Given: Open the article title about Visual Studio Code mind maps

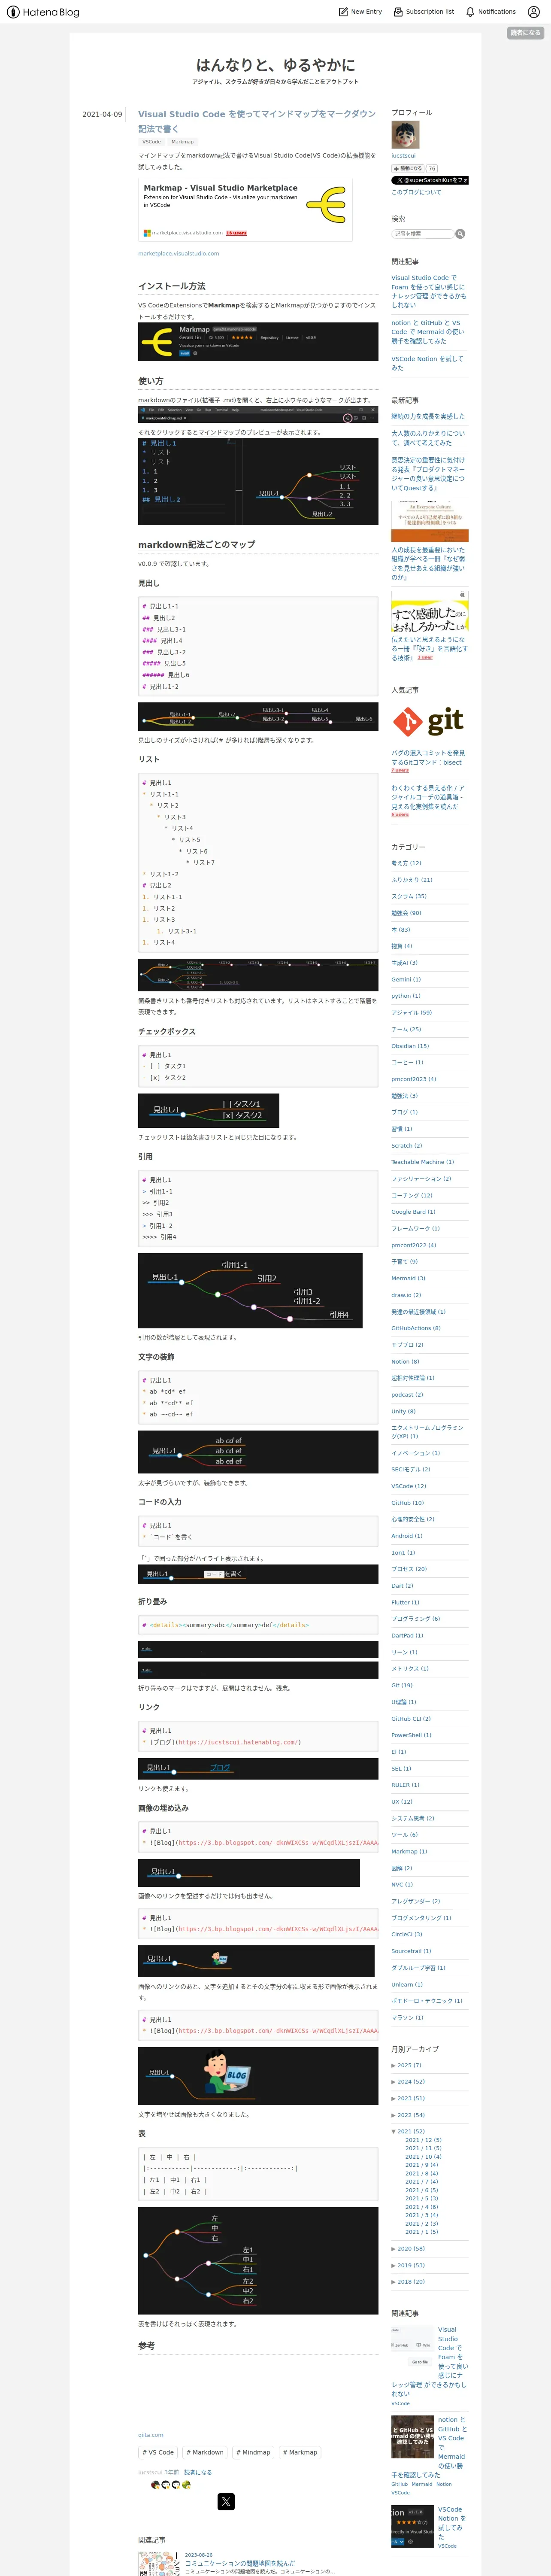Looking at the screenshot, I should 257,121.
